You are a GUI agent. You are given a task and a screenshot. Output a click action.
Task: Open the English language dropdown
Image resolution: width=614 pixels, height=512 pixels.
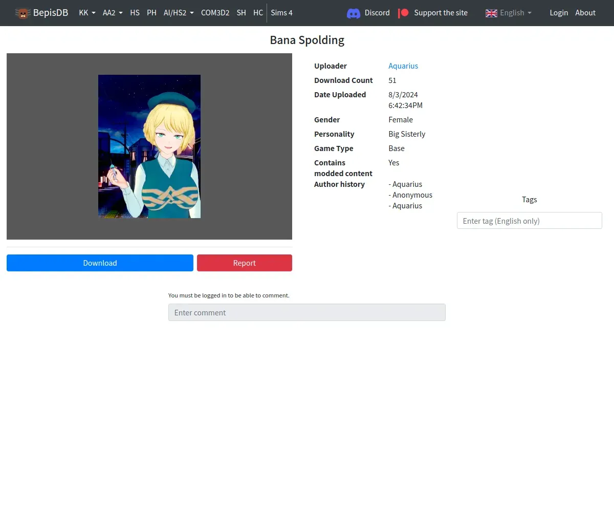click(515, 13)
